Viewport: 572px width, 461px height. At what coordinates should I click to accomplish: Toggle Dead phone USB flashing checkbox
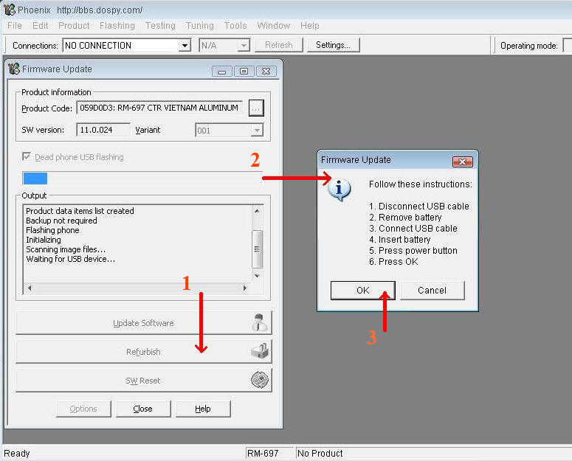(27, 156)
